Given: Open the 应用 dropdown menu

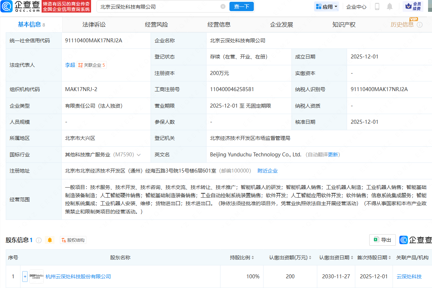Looking at the screenshot, I should 326,6.
